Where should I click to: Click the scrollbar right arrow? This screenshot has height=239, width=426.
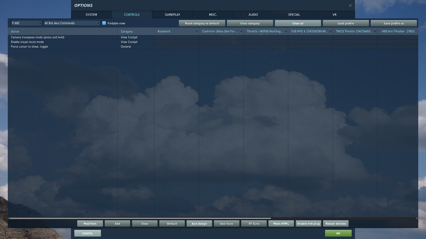pyautogui.click(x=417, y=218)
